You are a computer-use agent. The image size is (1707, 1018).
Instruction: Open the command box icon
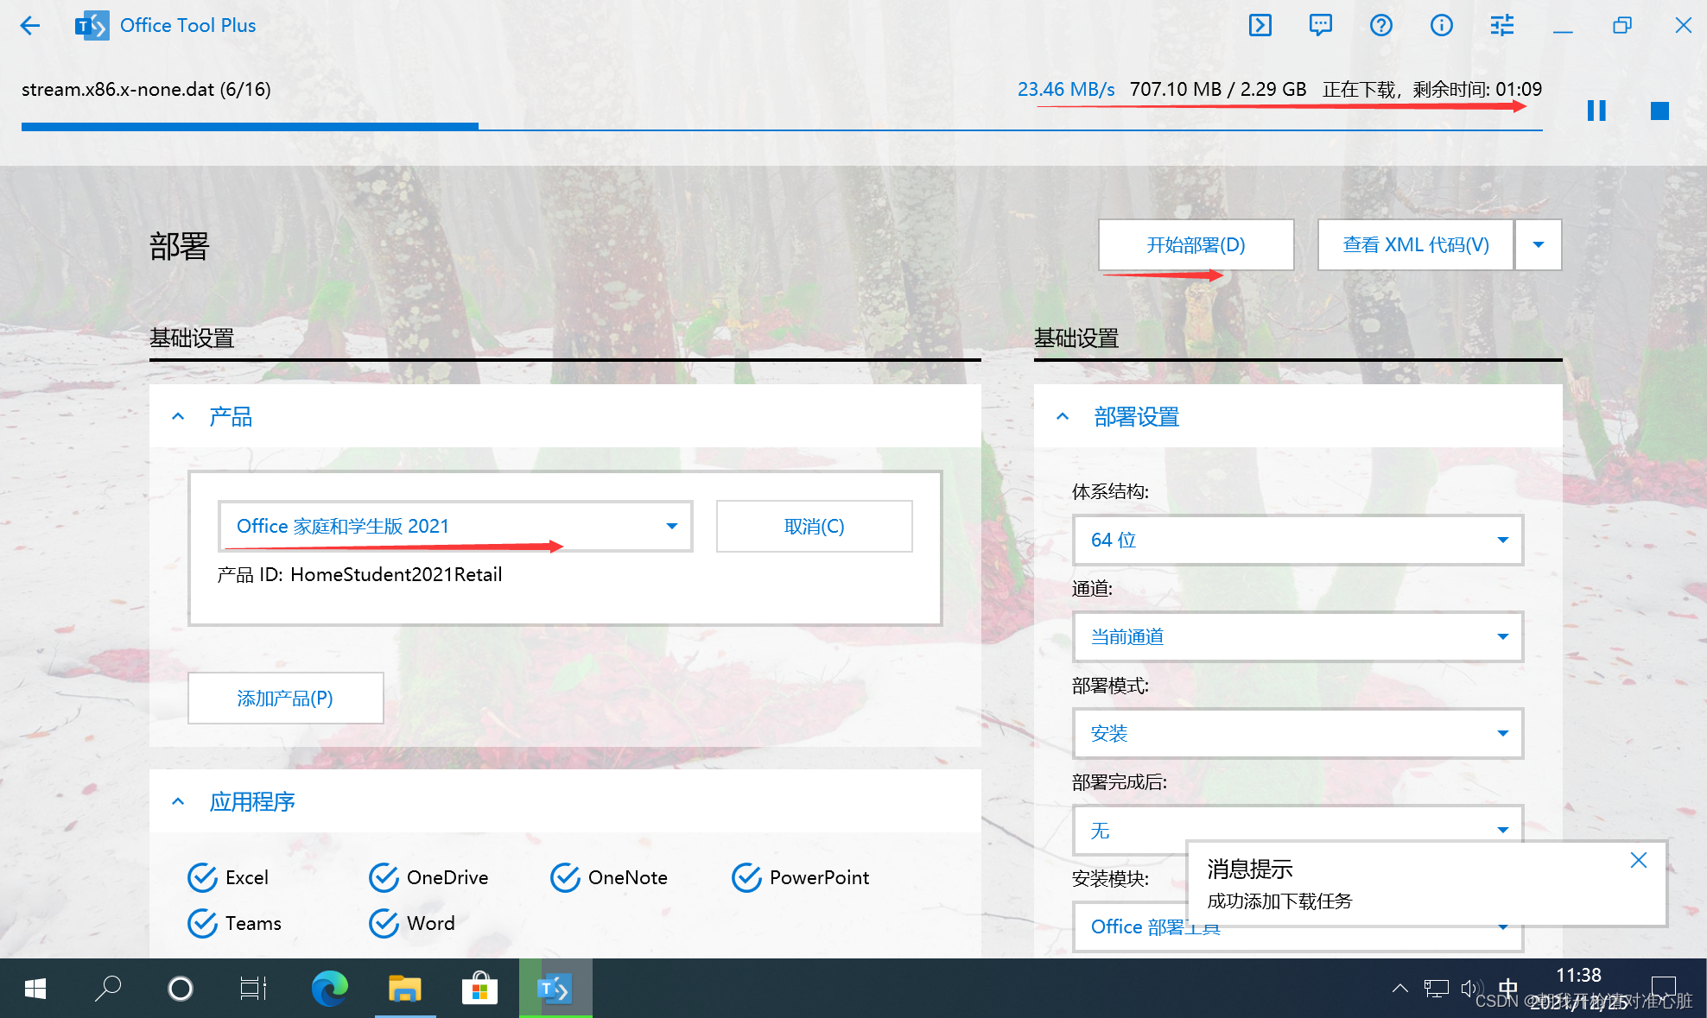pyautogui.click(x=1260, y=25)
